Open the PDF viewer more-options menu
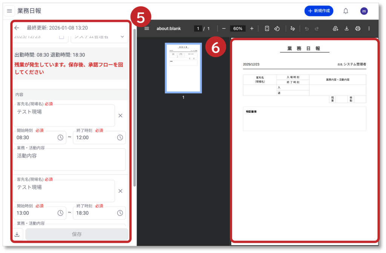The width and height of the screenshot is (386, 253). tap(369, 29)
